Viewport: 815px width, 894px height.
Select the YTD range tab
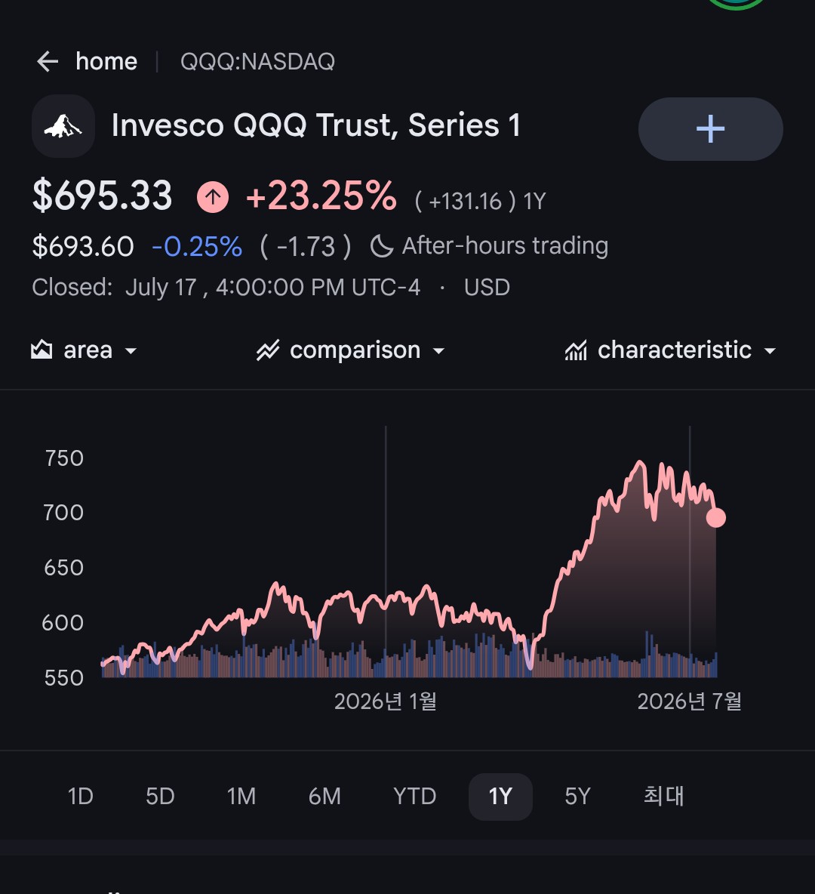415,797
